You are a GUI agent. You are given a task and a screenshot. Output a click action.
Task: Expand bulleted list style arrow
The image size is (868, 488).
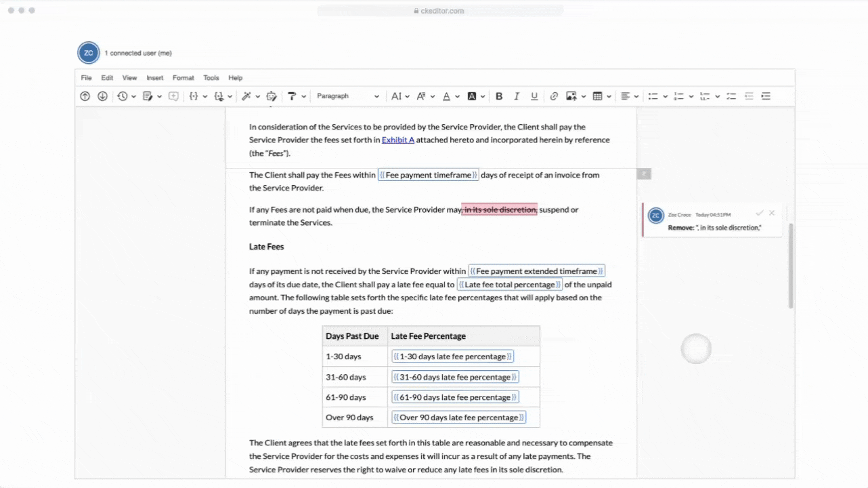point(666,96)
